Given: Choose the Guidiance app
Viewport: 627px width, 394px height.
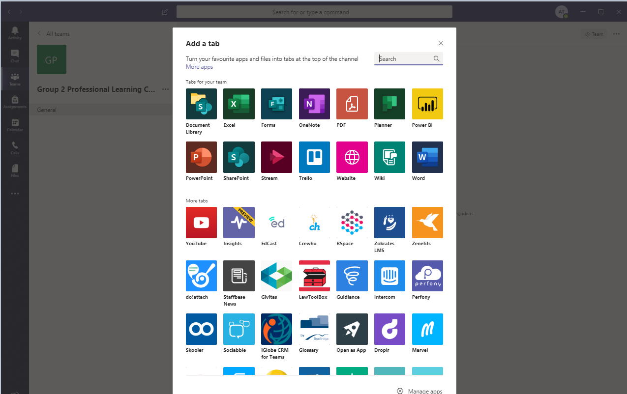Looking at the screenshot, I should (x=352, y=276).
